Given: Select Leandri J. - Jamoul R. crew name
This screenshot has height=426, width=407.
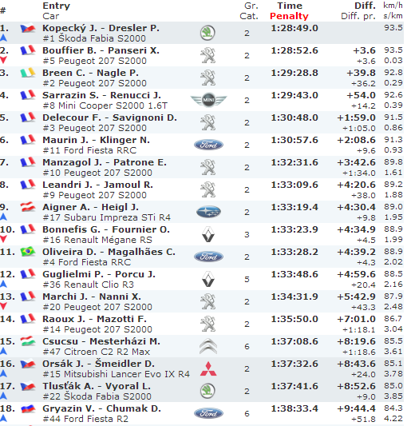Looking at the screenshot, I should (x=97, y=185).
